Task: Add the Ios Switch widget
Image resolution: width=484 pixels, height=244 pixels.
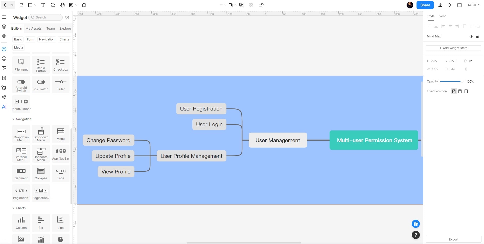Action: click(41, 84)
